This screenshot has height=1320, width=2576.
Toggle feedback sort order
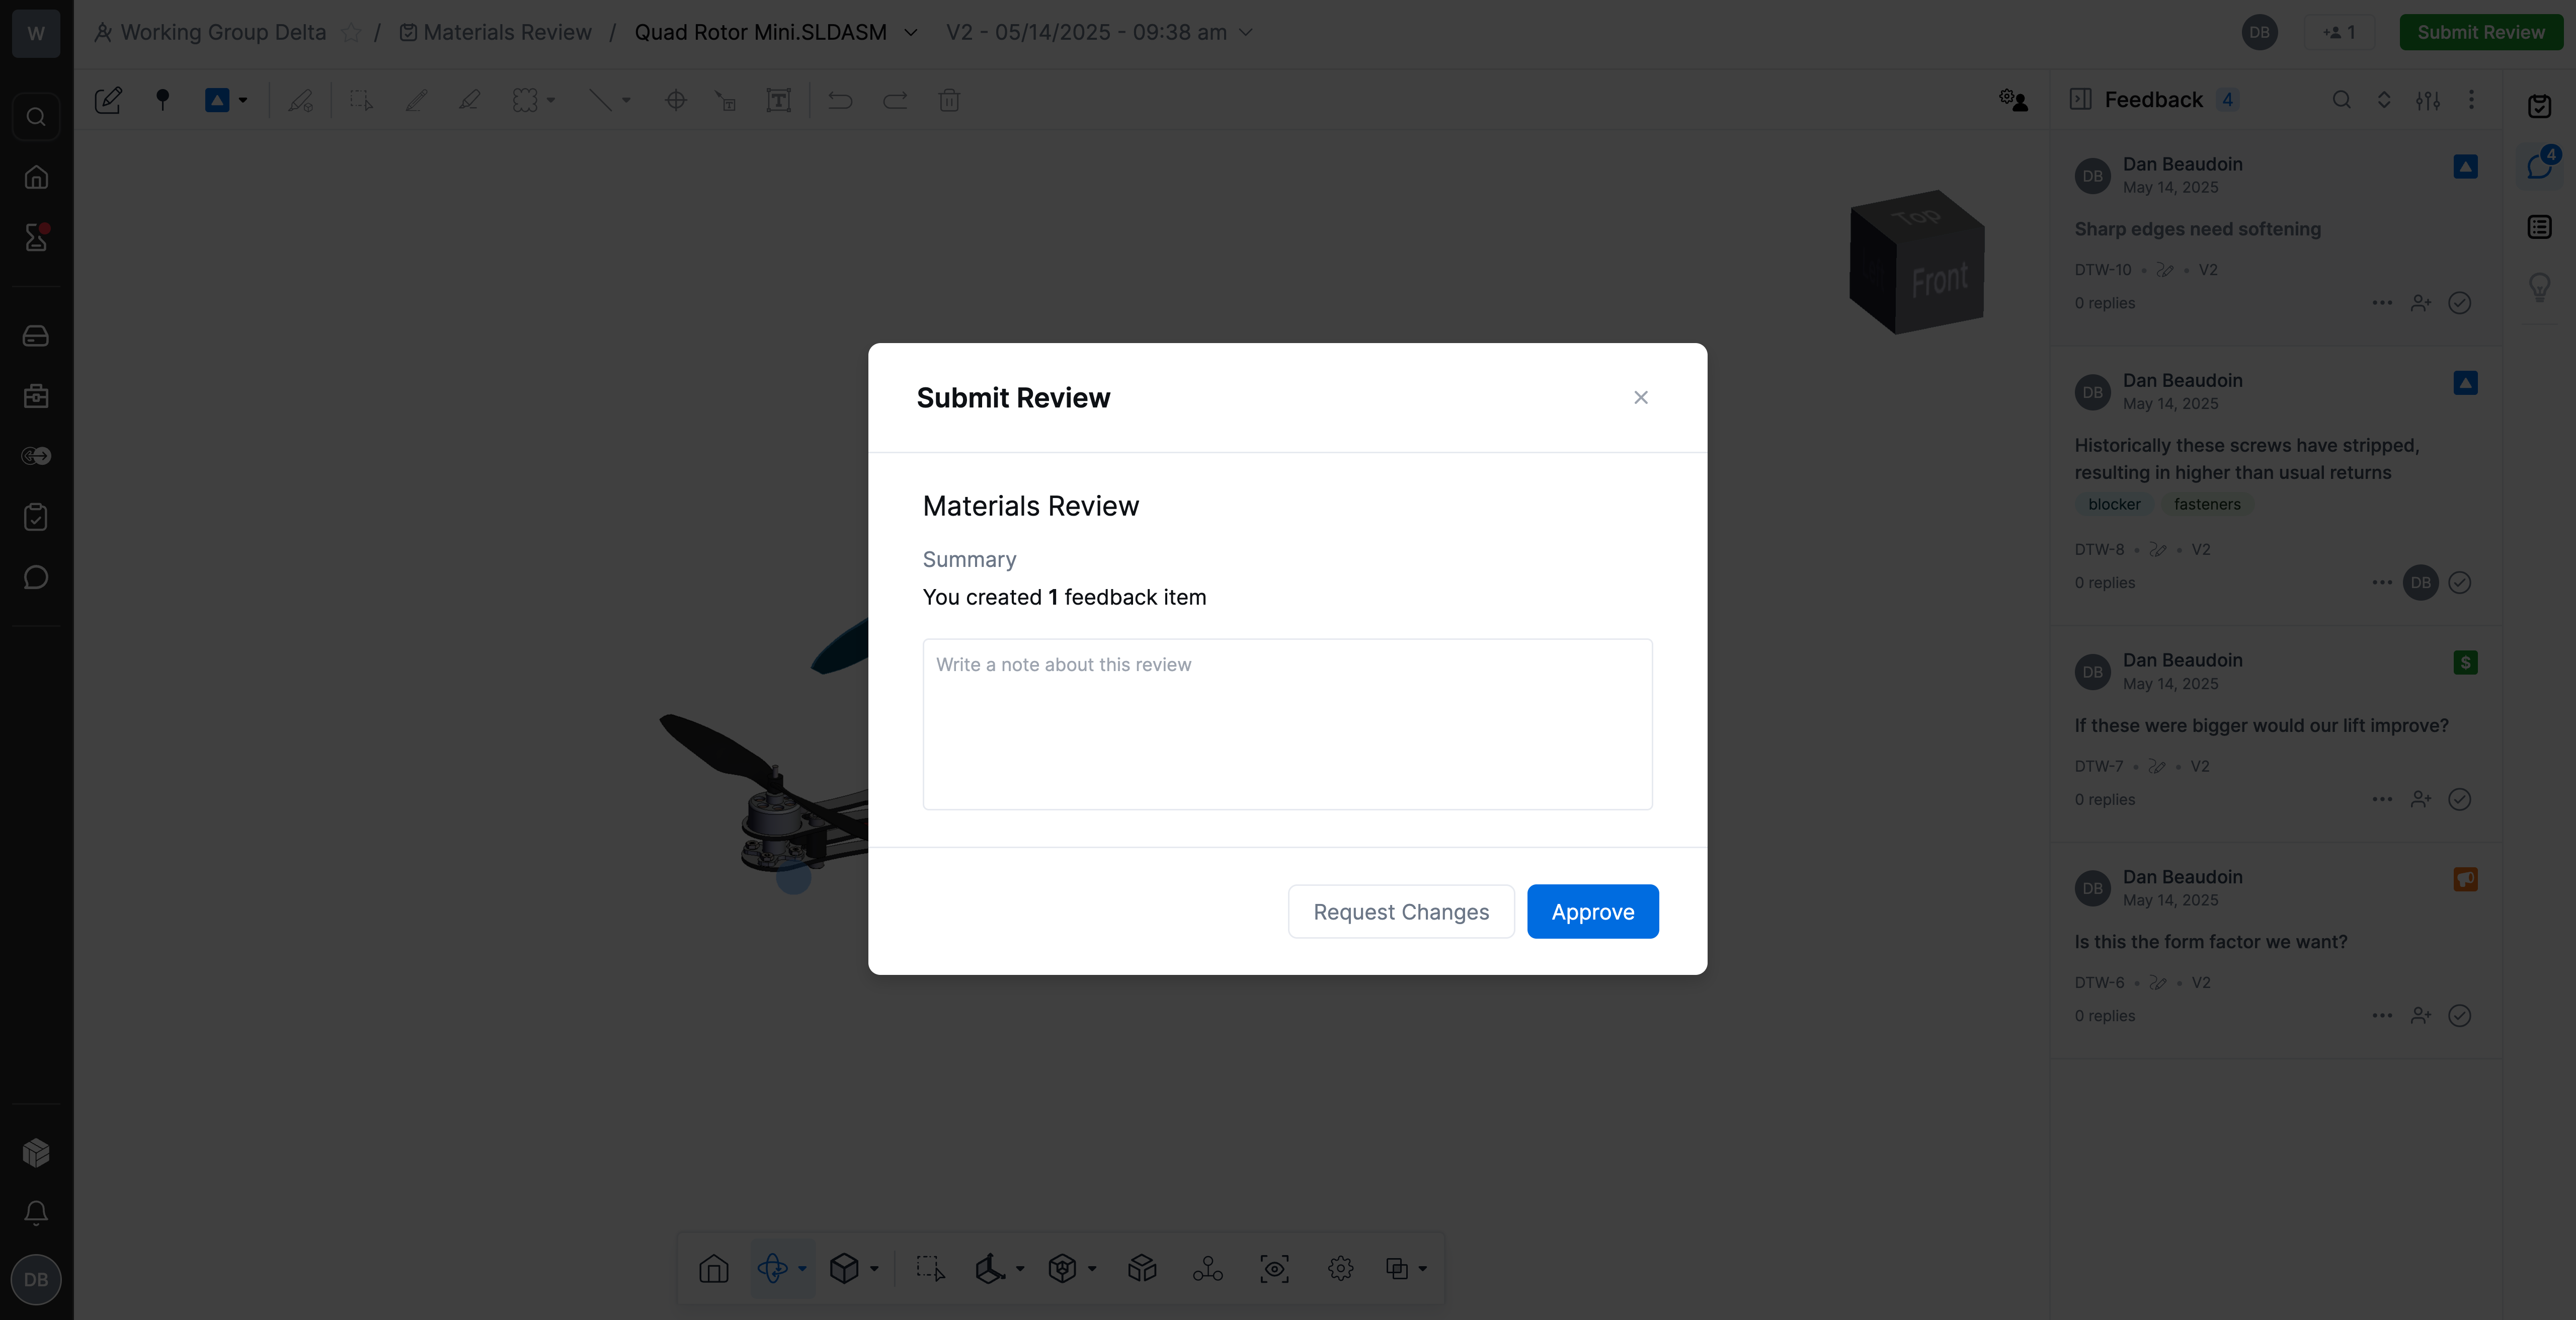click(2384, 99)
